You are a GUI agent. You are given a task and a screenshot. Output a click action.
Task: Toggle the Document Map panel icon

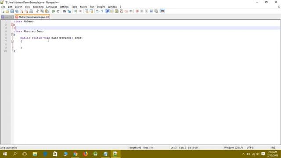(117, 11)
